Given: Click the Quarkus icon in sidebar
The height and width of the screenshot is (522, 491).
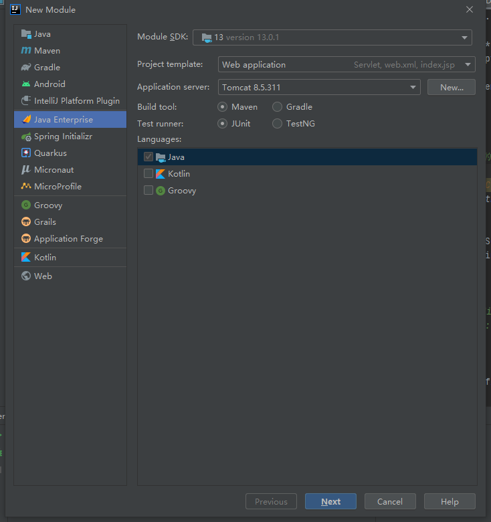Looking at the screenshot, I should click(x=26, y=153).
